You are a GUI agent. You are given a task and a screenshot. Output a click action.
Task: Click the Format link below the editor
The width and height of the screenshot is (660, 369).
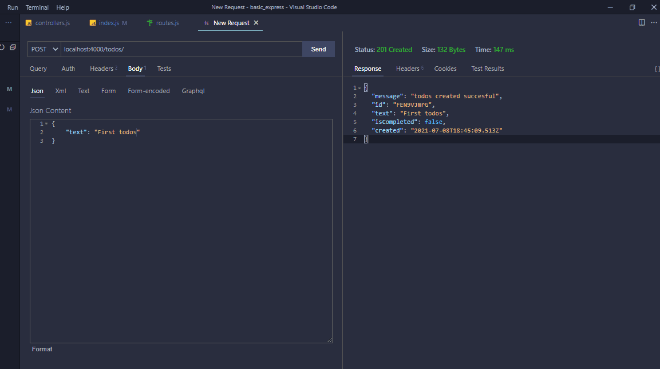click(42, 349)
